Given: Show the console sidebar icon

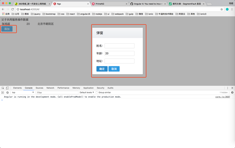Looking at the screenshot, I should point(3,92).
